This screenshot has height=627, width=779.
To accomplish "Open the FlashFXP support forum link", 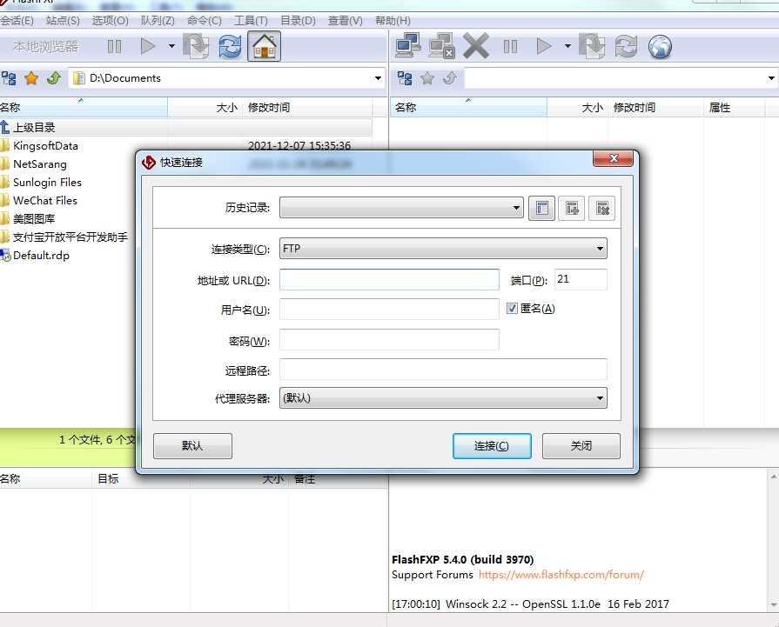I will coord(561,575).
